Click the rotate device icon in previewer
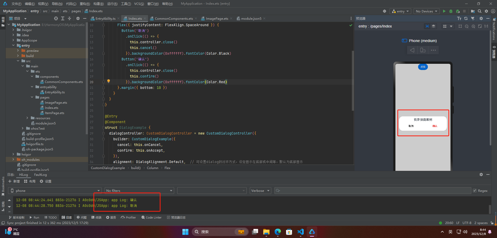This screenshot has width=497, height=238. click(423, 50)
